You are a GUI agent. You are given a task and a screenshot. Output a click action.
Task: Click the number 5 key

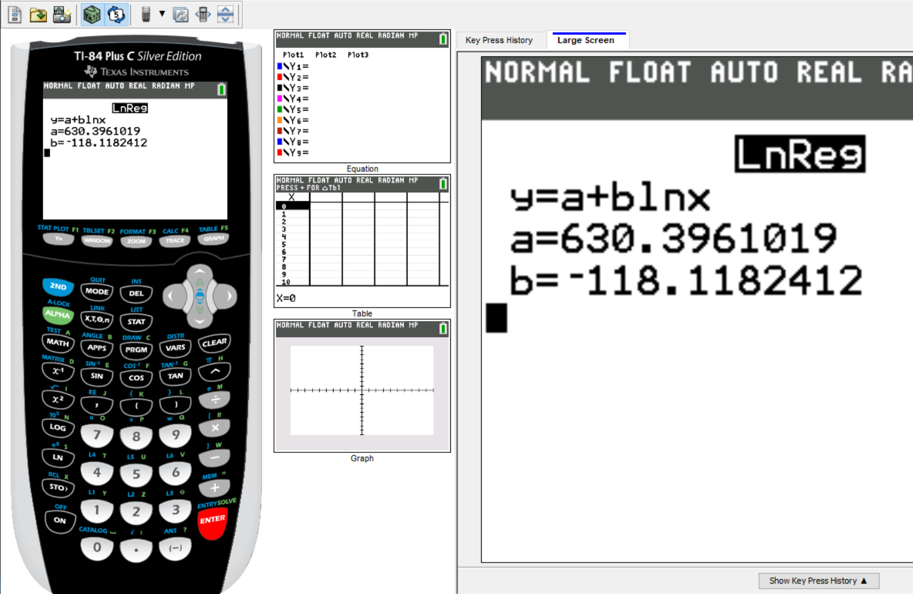tap(136, 474)
